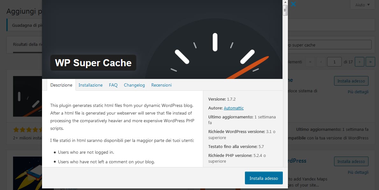This screenshot has width=379, height=190.
Task: Click 'Ultimo aggiornamento: 1 settimana fa' in modal sidebar
Action: 242,120
